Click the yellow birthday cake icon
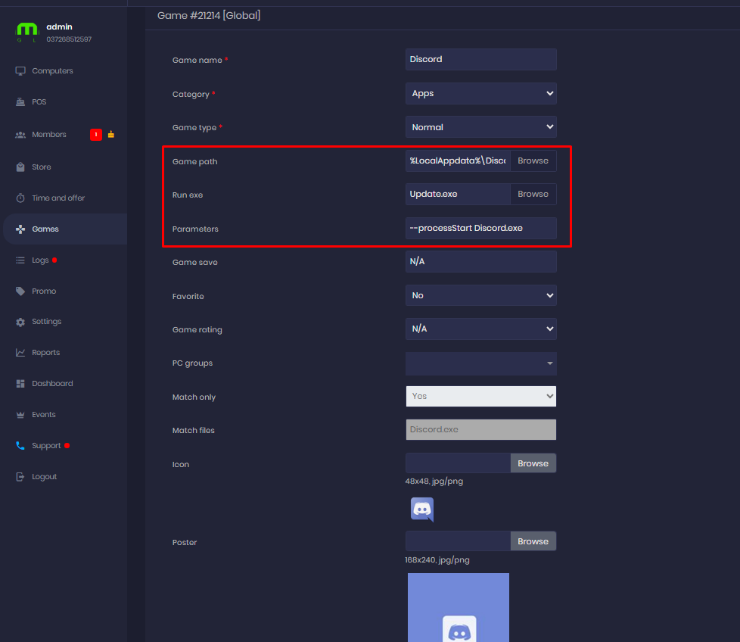This screenshot has height=642, width=740. (x=111, y=134)
